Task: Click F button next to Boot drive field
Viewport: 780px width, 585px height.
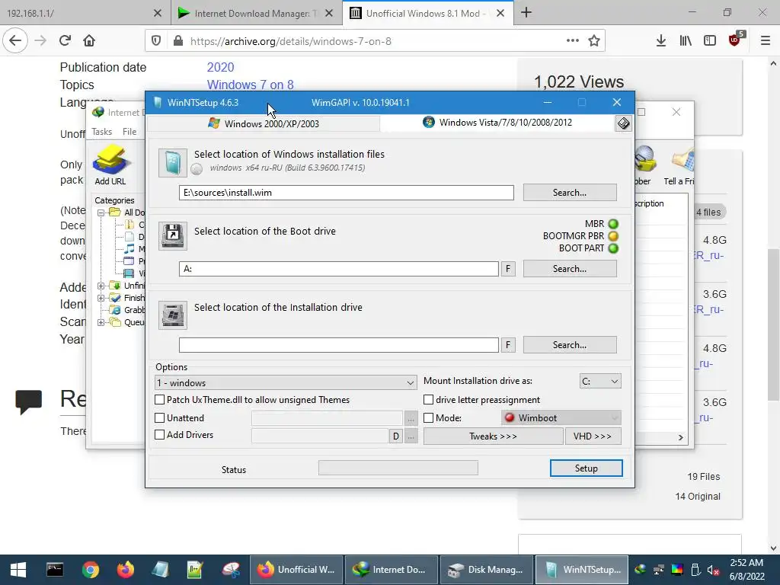Action: pyautogui.click(x=508, y=269)
